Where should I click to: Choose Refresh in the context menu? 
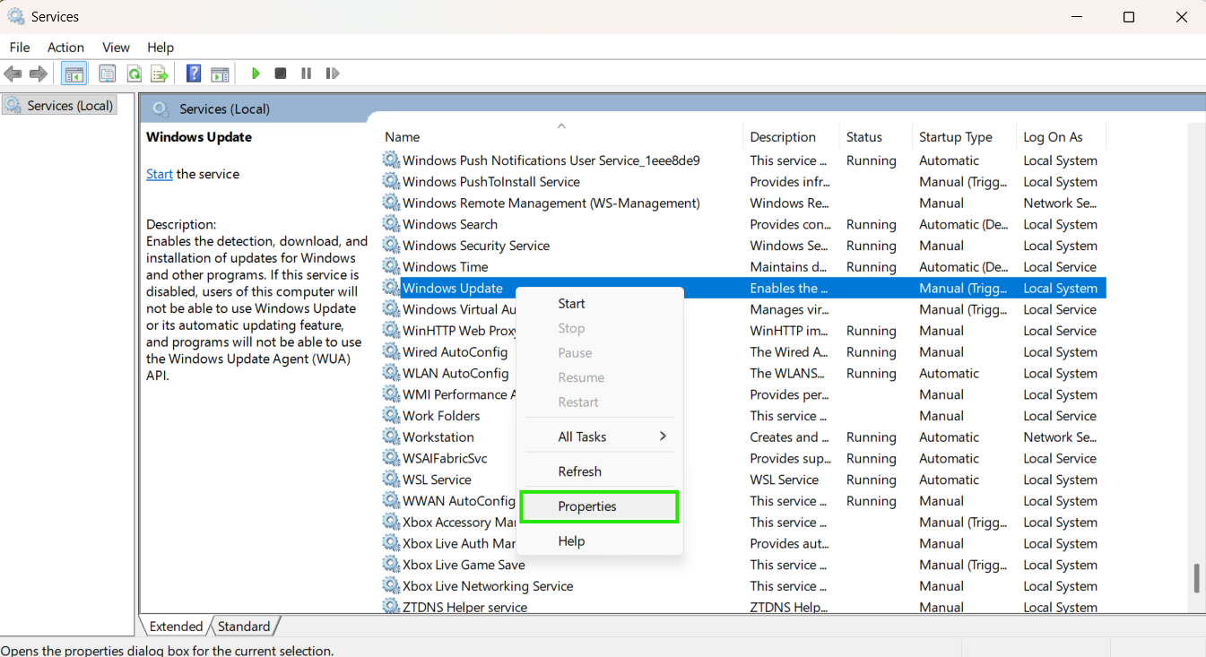(601, 471)
